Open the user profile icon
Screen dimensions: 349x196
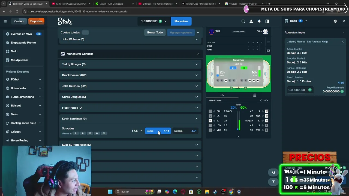pos(251,21)
